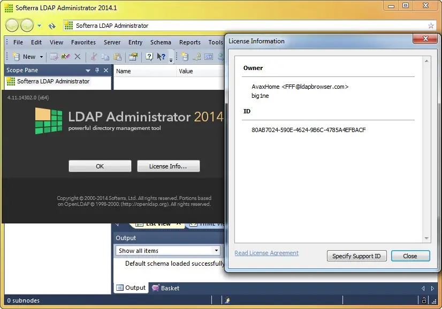Image resolution: width=442 pixels, height=309 pixels.
Task: Click the Properties toolbar icon
Action: click(x=133, y=57)
